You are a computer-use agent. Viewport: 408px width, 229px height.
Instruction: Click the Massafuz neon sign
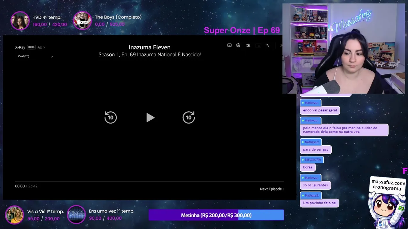(x=351, y=21)
